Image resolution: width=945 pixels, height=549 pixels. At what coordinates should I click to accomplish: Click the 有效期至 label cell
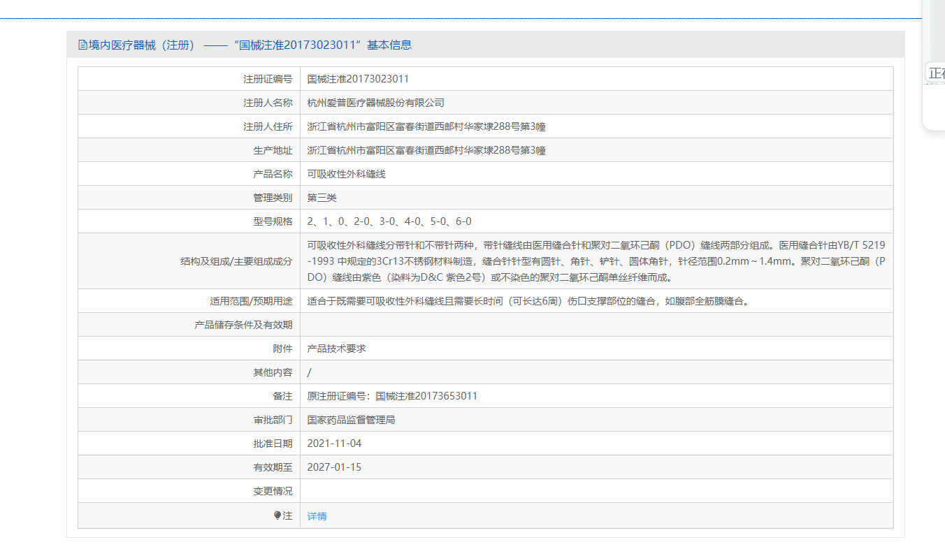pos(189,467)
